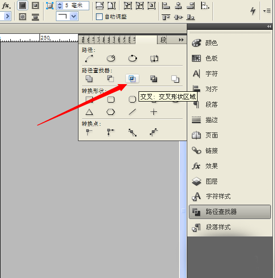
Task: Select the Smooth convert point icon
Action: coord(132,132)
